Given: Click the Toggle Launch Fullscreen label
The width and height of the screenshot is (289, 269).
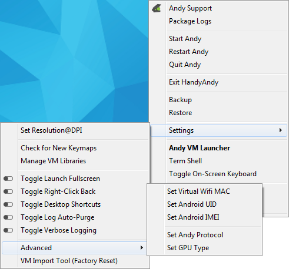Looking at the screenshot, I should pyautogui.click(x=61, y=179).
